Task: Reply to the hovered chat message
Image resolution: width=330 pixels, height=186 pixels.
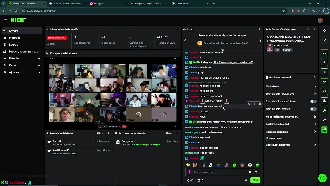Action: tap(248, 104)
